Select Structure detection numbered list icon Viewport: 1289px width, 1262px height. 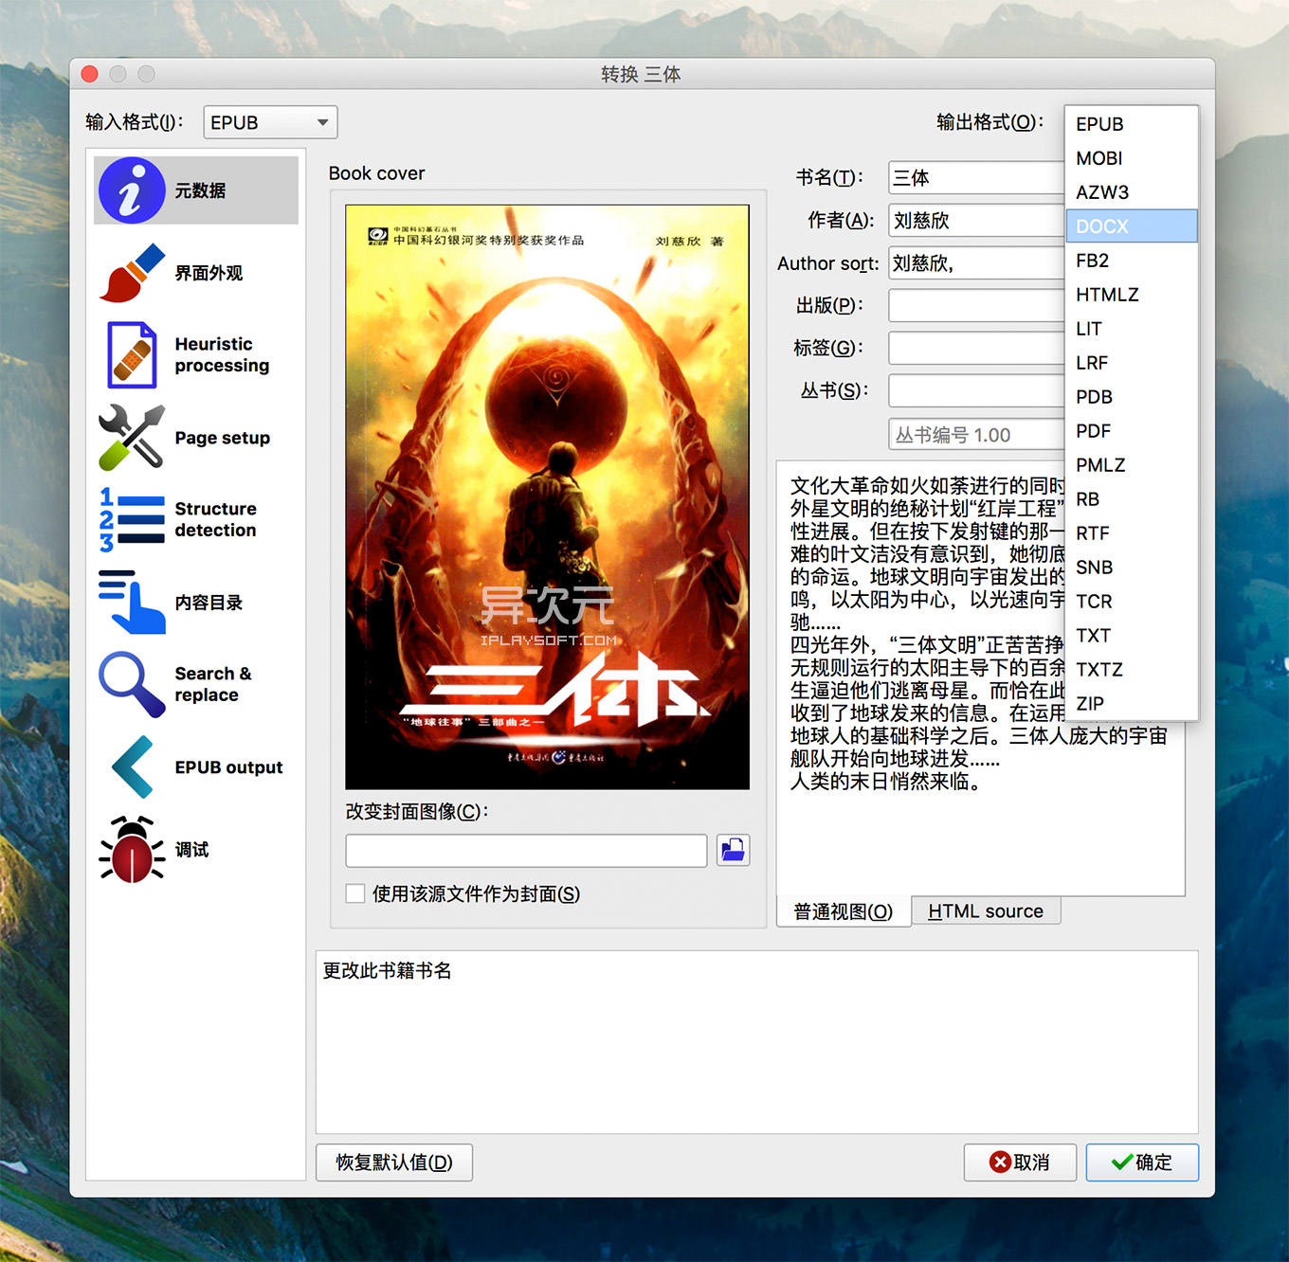(132, 519)
